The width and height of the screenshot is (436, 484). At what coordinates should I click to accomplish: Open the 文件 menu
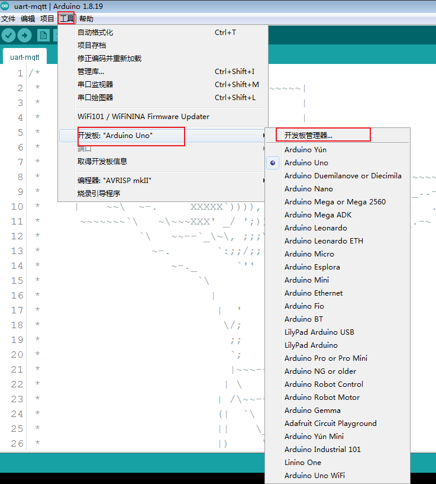[8, 19]
